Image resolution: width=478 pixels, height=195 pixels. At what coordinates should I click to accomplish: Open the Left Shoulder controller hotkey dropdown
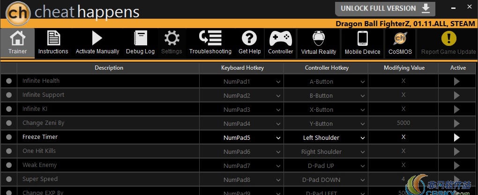pos(362,138)
